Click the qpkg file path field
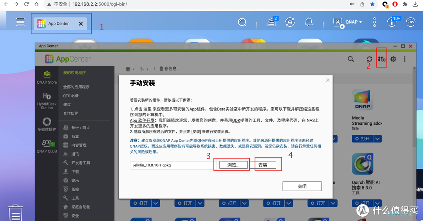423x221 pixels. pos(173,165)
